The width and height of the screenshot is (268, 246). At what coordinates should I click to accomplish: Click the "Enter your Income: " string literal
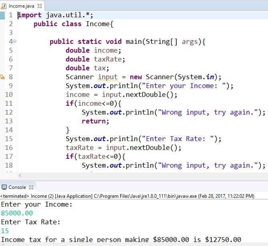point(184,86)
